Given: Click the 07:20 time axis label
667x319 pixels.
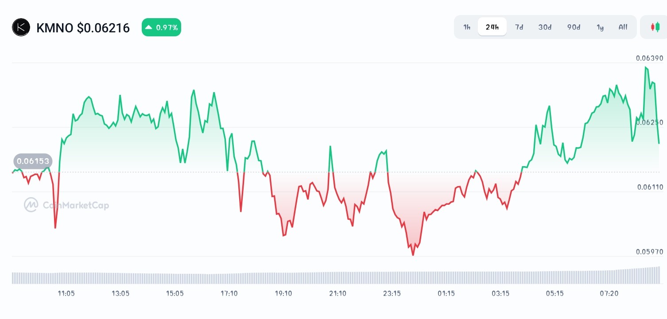Looking at the screenshot, I should click(x=609, y=293).
